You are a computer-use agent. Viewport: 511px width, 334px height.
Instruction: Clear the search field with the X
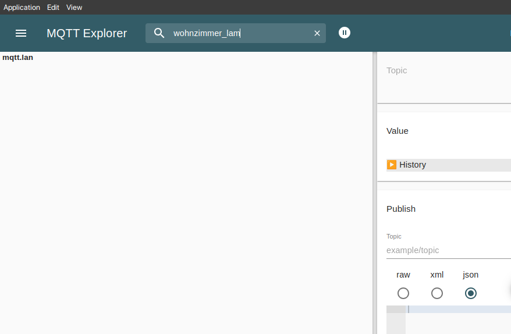(x=317, y=33)
